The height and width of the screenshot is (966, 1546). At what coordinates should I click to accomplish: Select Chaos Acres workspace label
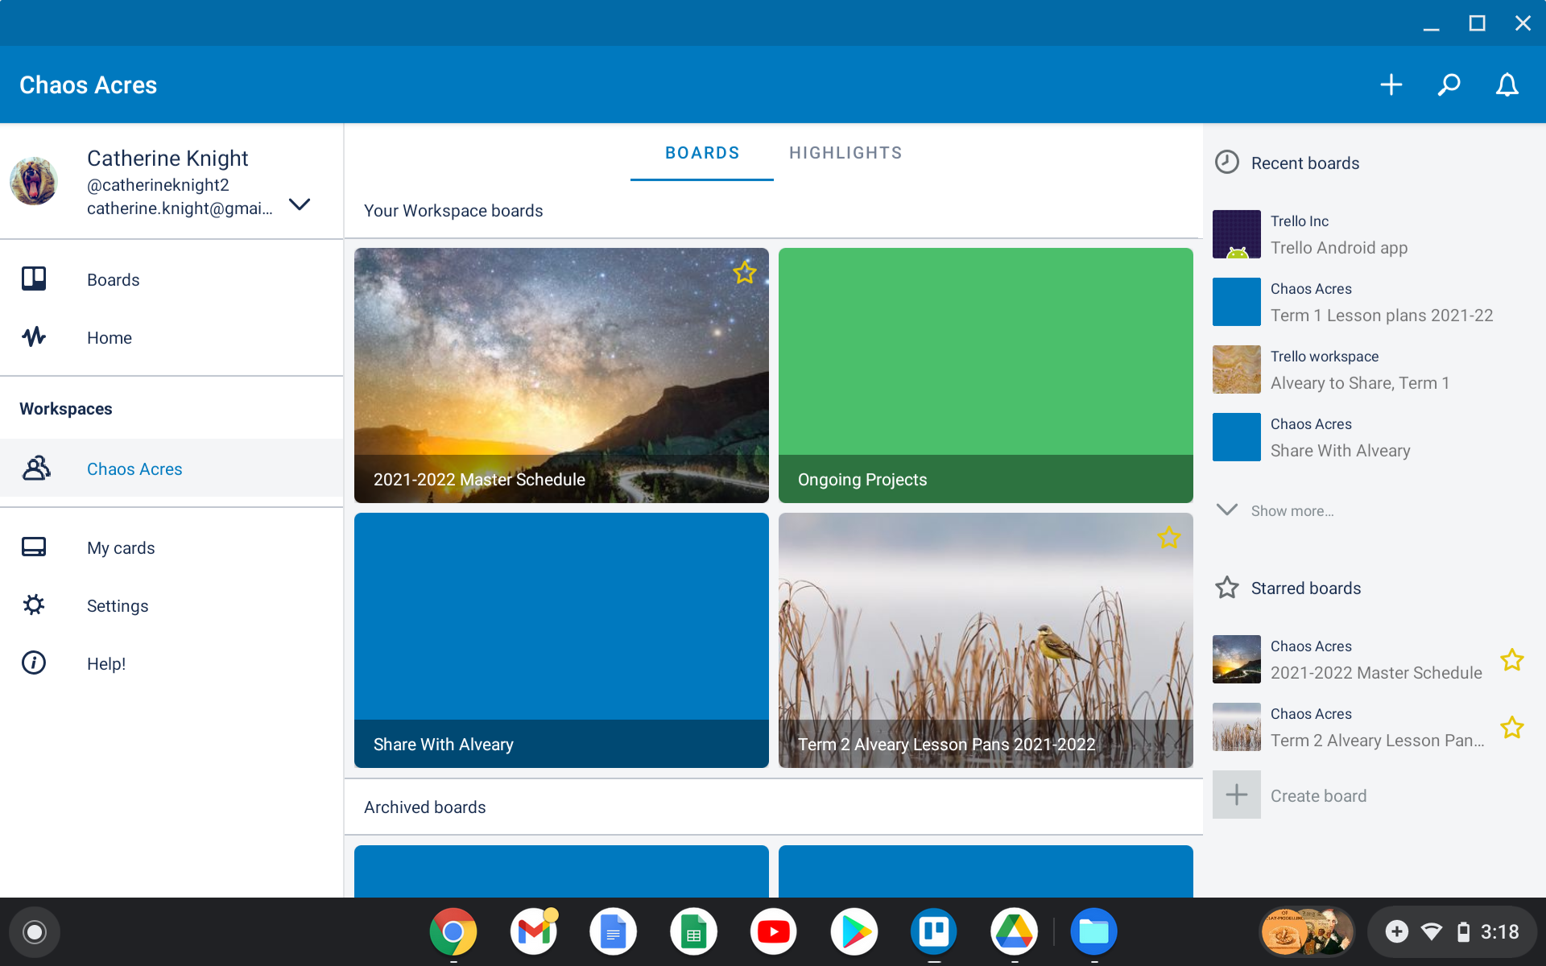[134, 469]
